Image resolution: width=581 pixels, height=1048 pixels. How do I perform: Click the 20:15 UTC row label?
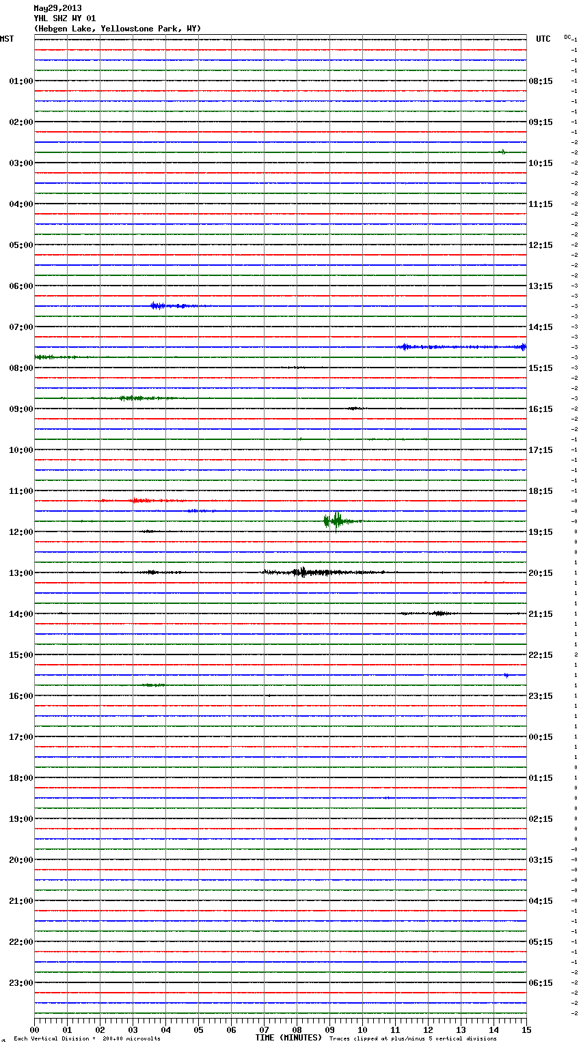click(541, 573)
